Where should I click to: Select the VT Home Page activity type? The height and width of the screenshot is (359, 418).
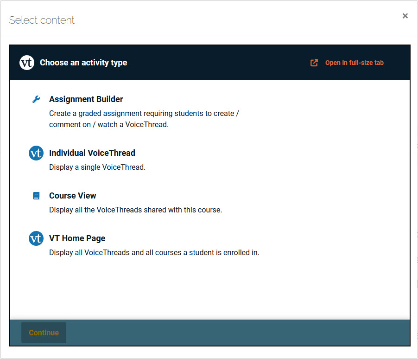pyautogui.click(x=77, y=238)
